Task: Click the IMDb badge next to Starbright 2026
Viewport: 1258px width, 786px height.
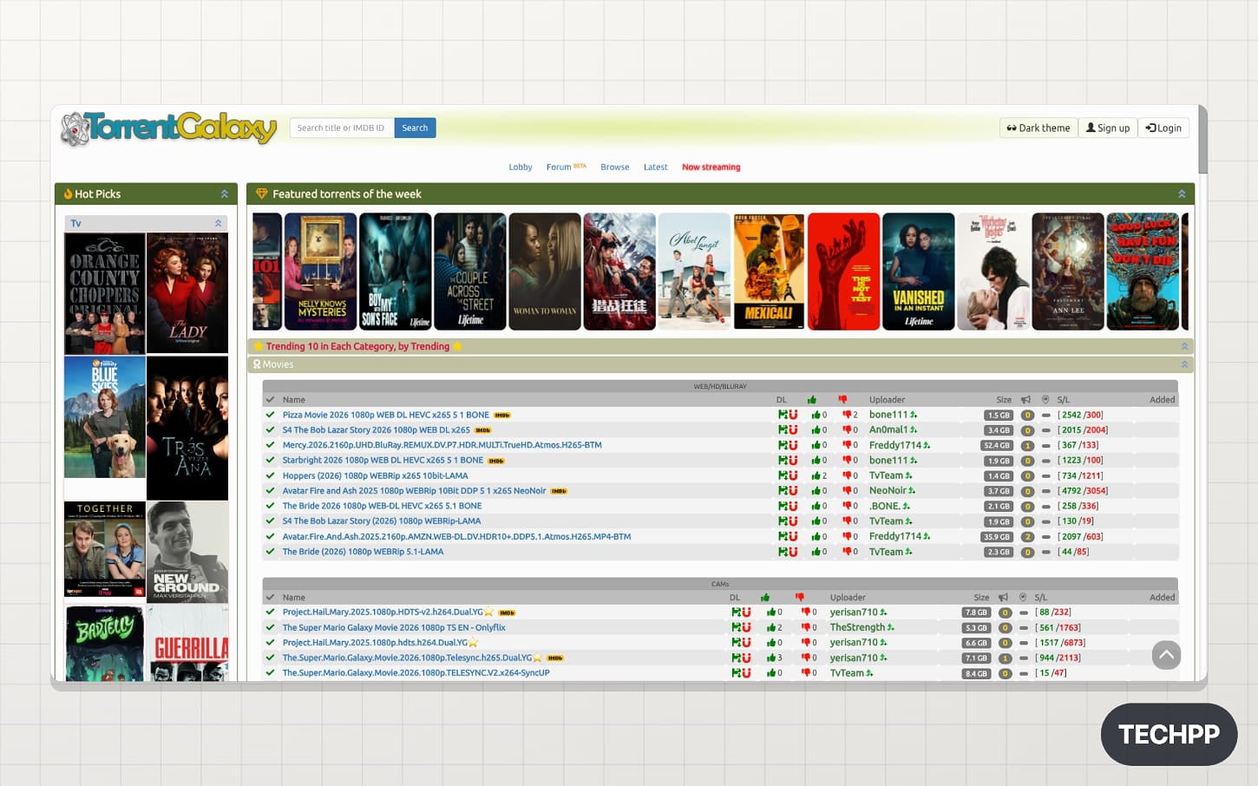Action: click(496, 461)
